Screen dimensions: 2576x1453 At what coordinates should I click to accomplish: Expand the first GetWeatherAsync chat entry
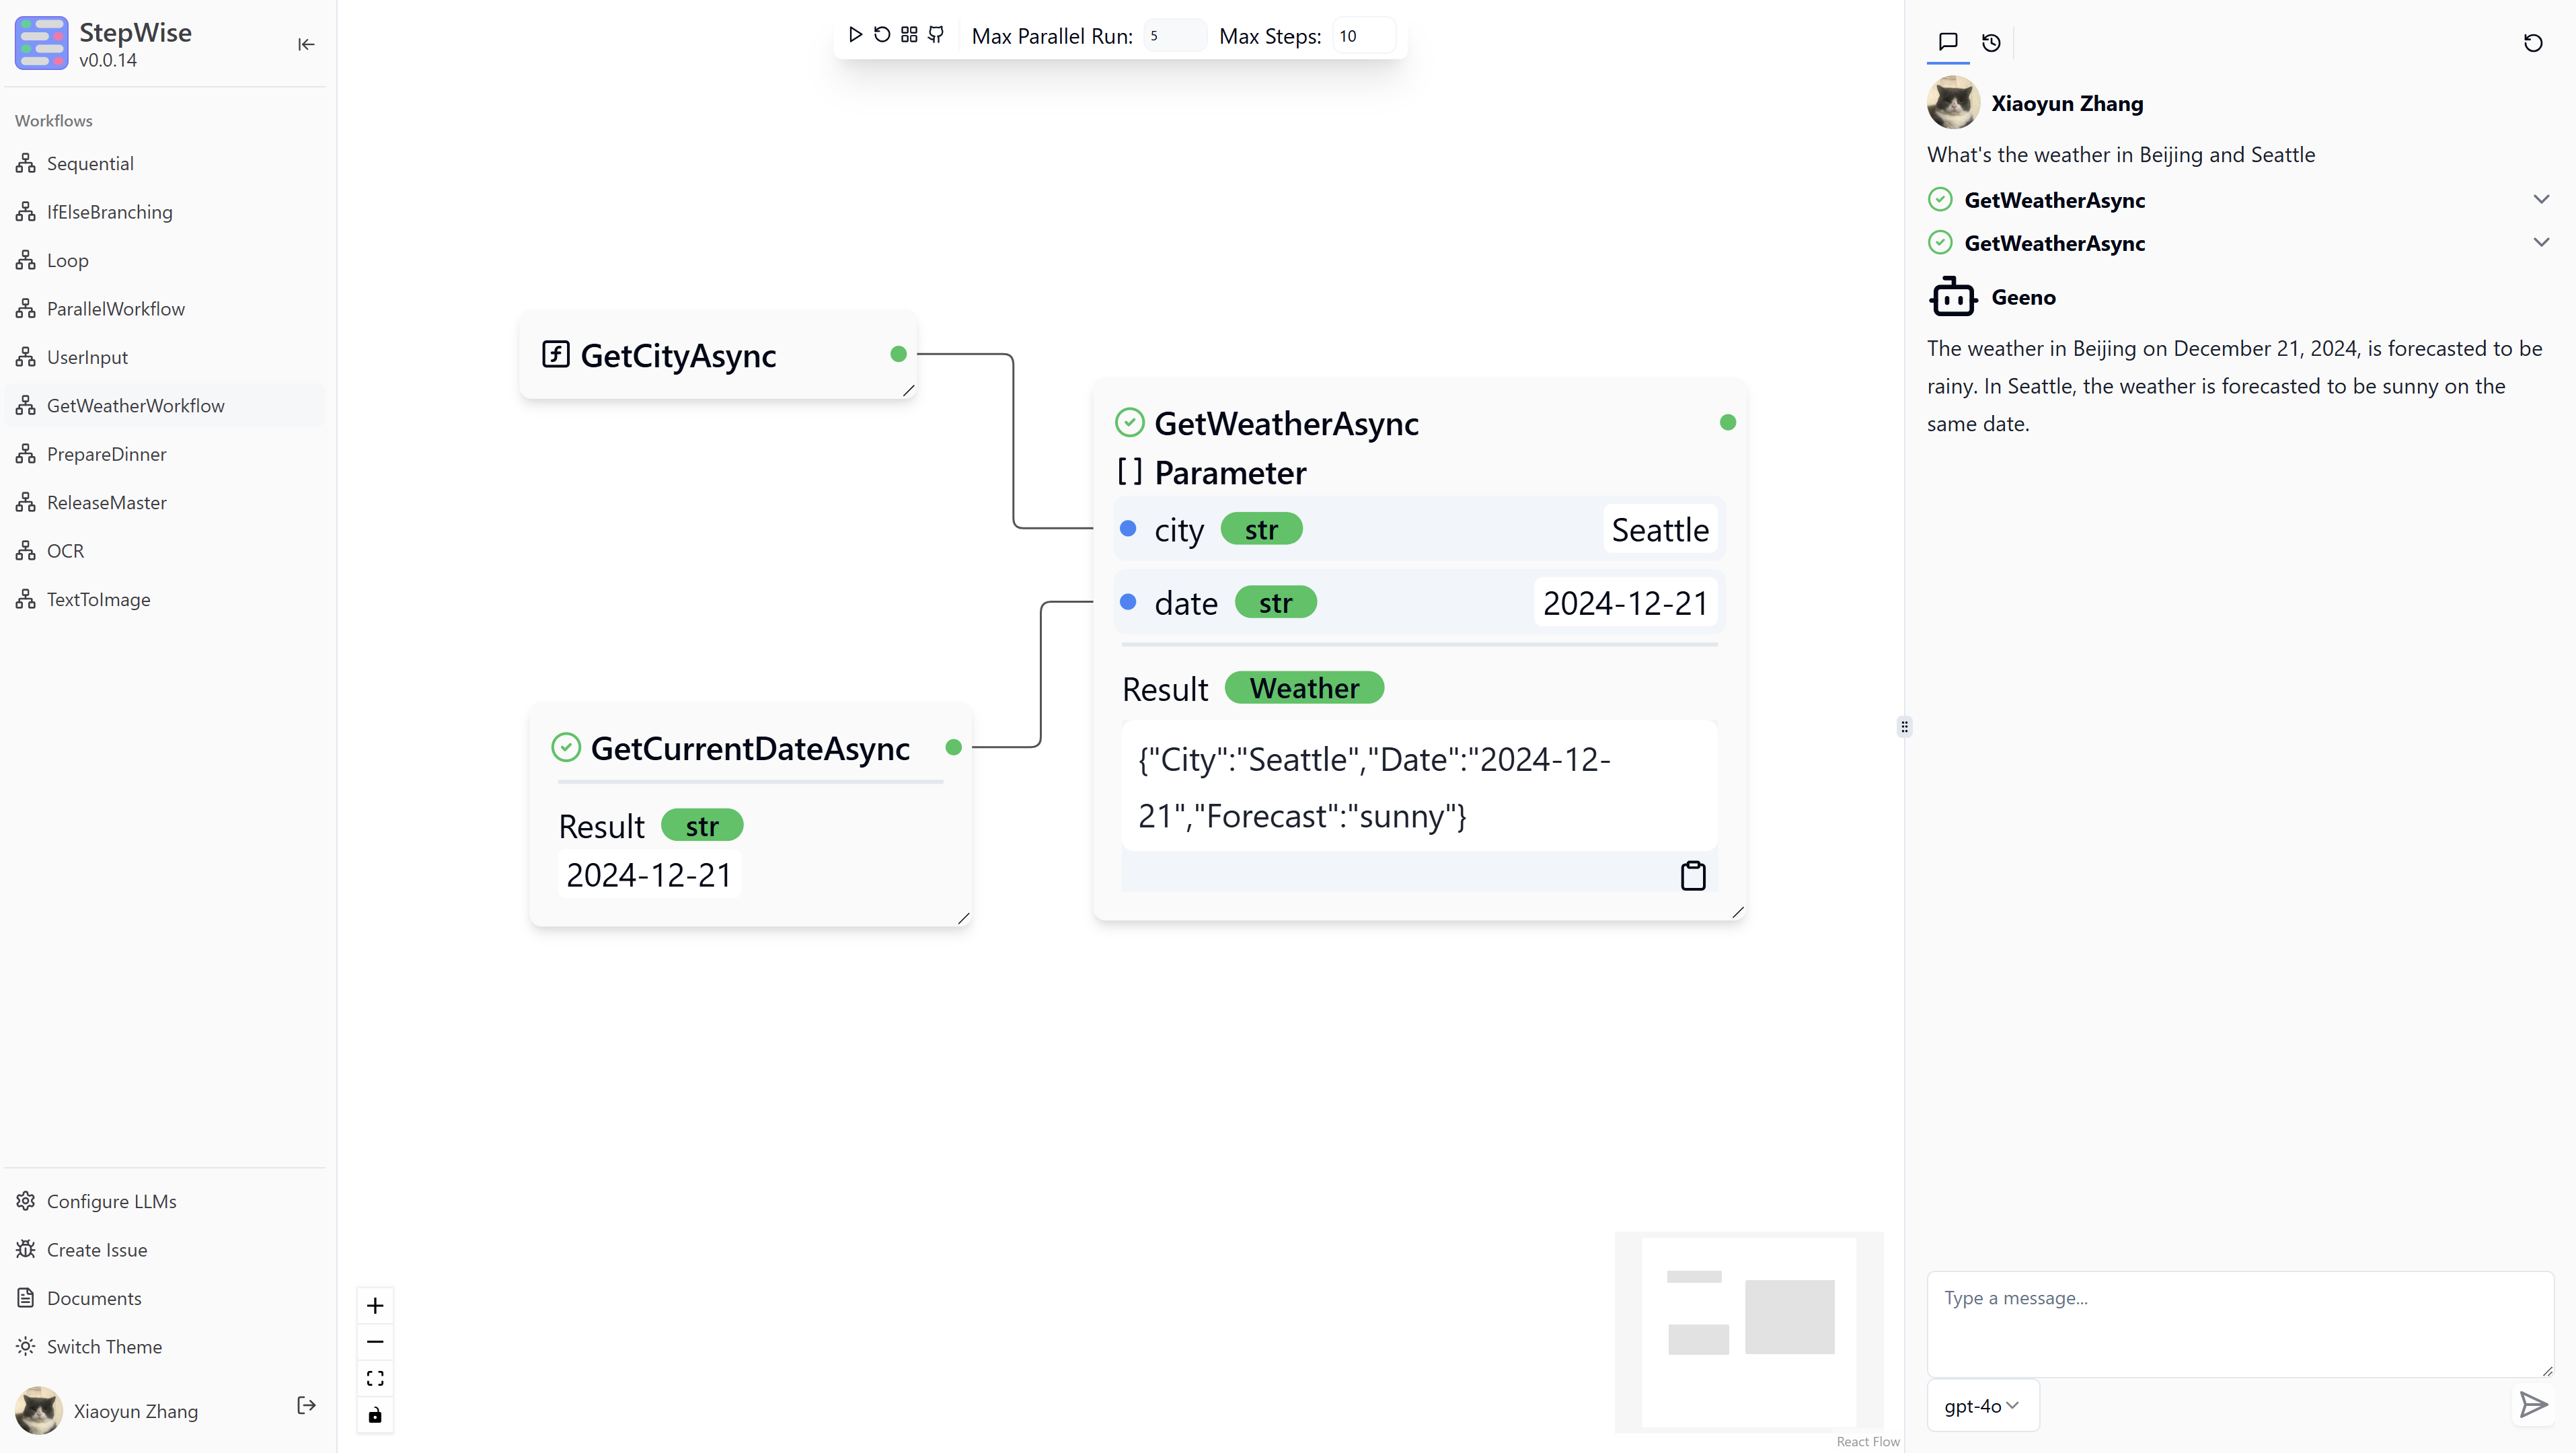(2541, 199)
